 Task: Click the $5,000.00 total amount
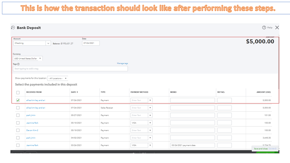(x=260, y=41)
